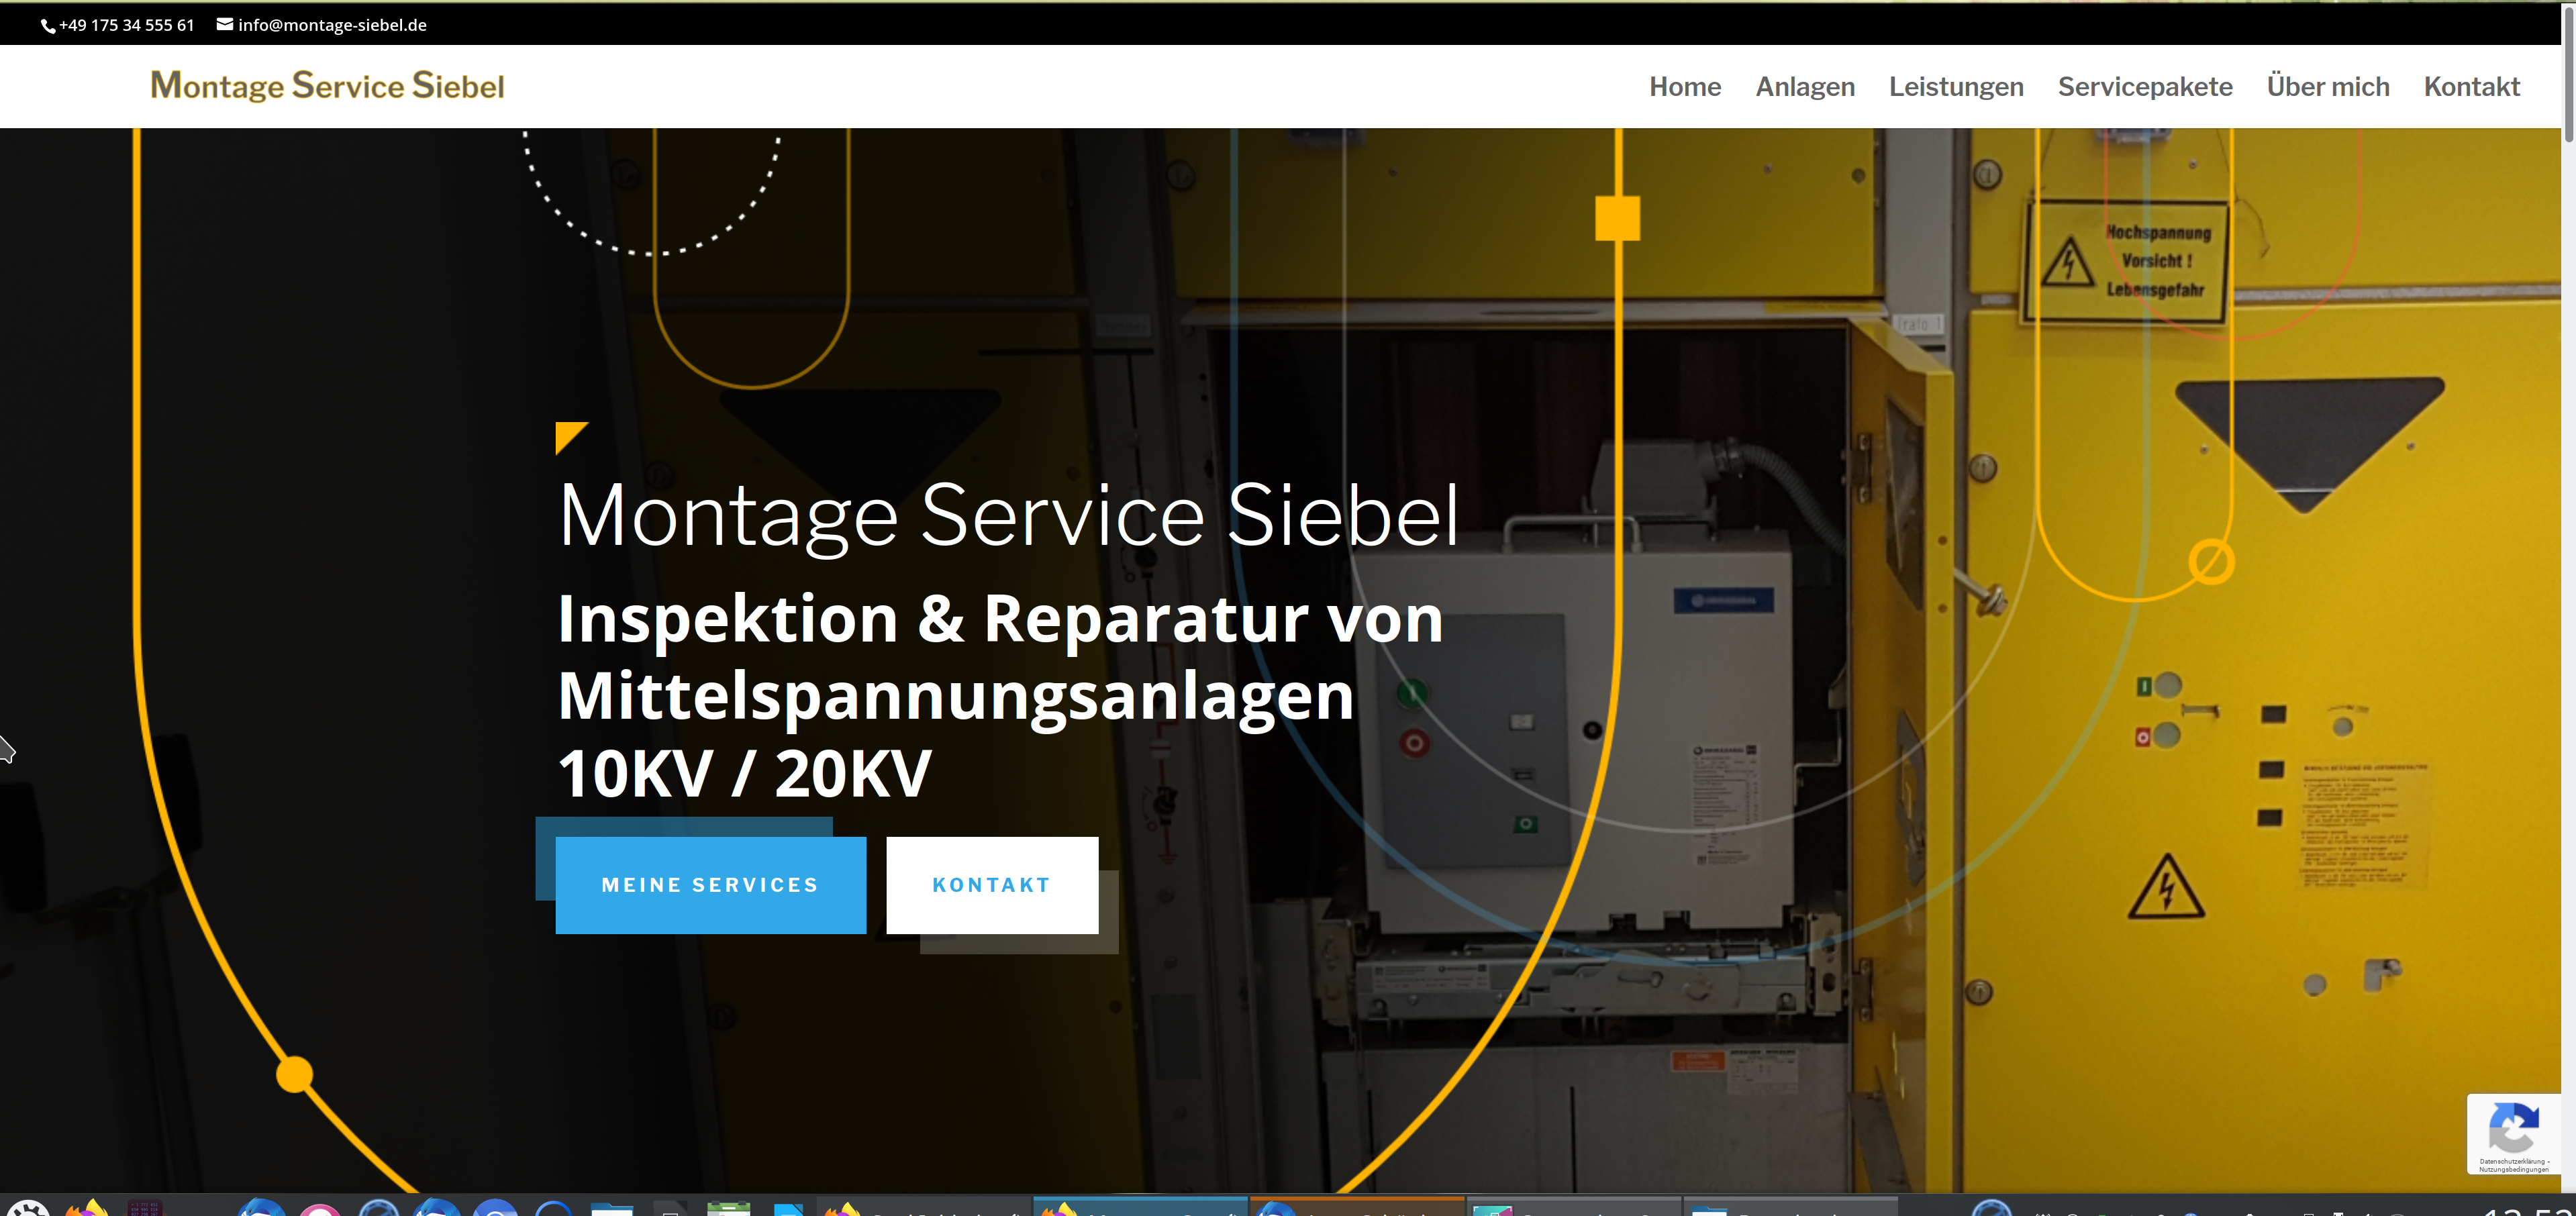Click the '10KV / 20KV' hero text

[x=744, y=773]
